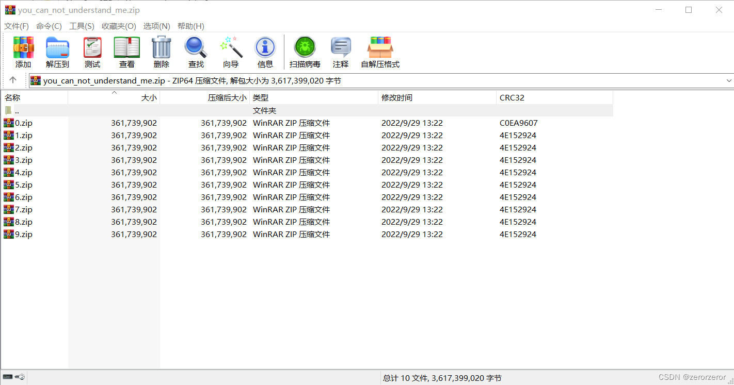The image size is (734, 385).
Task: Click the 解压到 (Extract to) toolbar icon
Action: (x=57, y=47)
